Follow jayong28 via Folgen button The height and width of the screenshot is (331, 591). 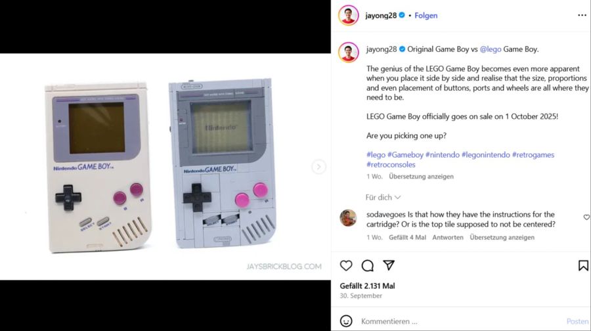point(426,15)
